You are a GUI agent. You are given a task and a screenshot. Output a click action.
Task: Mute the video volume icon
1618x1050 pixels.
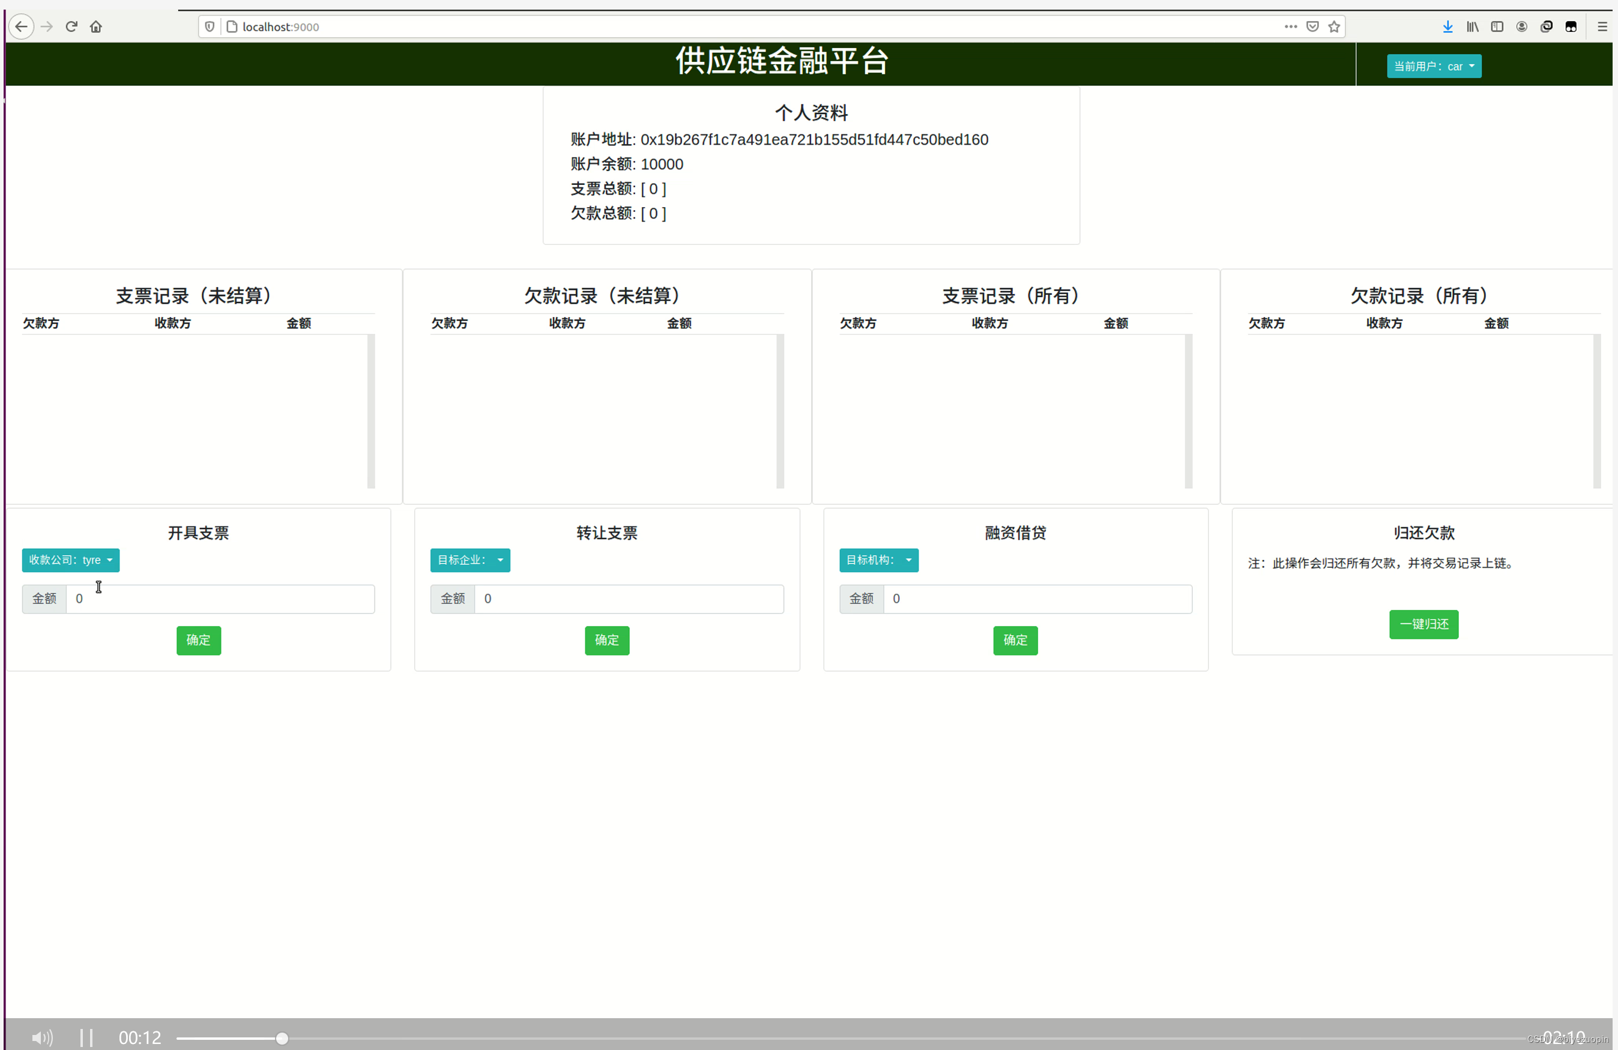pos(41,1038)
